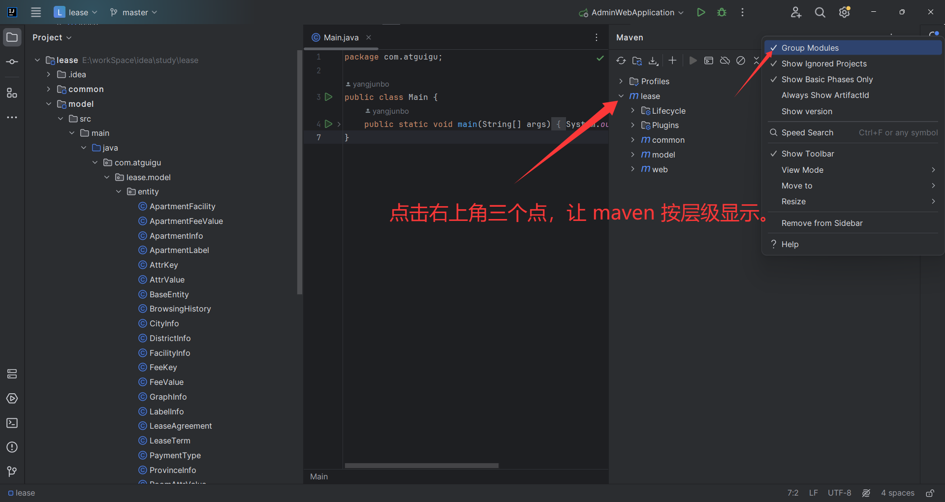
Task: Click run gutter icon beside main method
Action: click(328, 124)
